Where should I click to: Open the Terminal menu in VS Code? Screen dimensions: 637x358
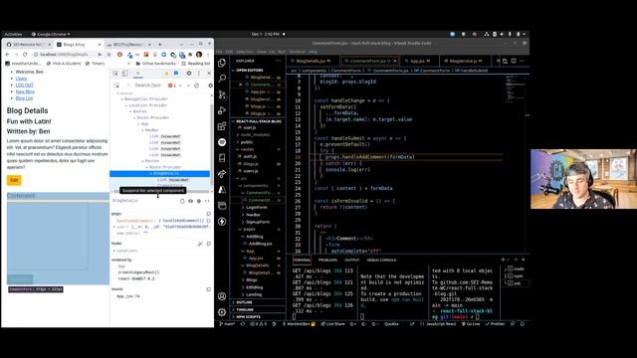pyautogui.click(x=297, y=52)
